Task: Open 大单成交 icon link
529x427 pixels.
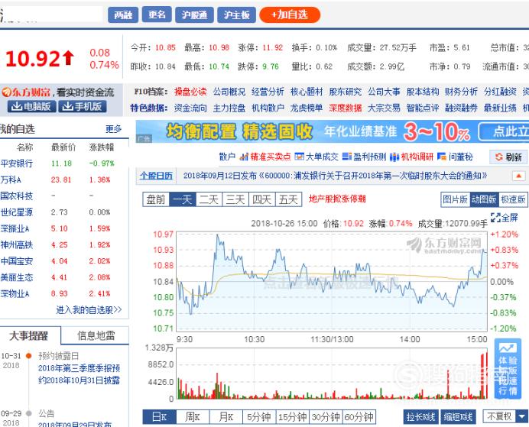Action: tap(316, 157)
